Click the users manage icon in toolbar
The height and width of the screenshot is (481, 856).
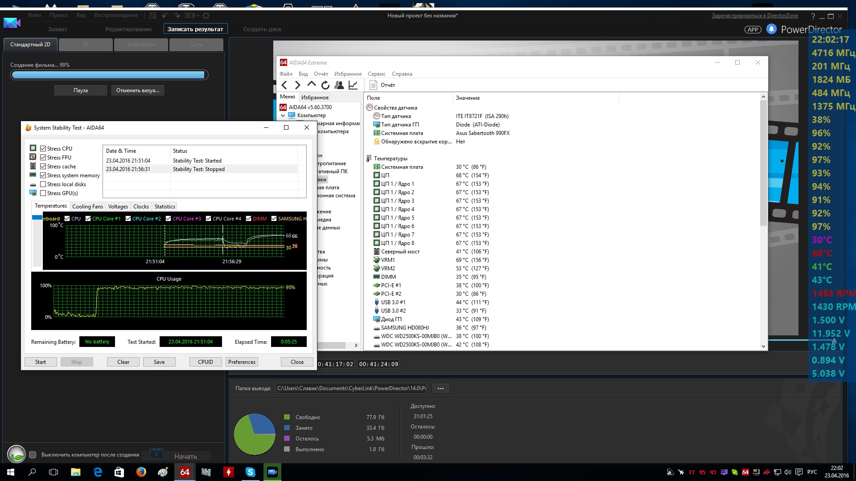[339, 85]
